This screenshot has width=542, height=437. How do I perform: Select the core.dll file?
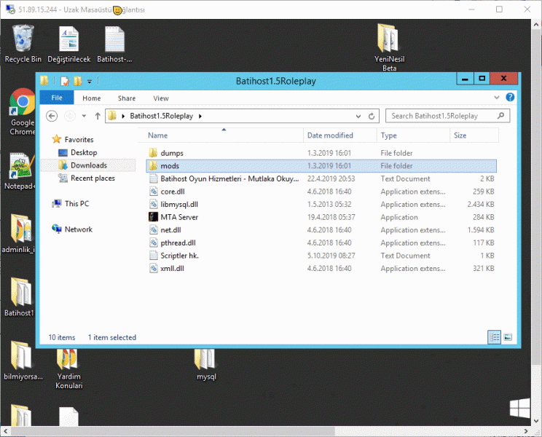(x=321, y=192)
